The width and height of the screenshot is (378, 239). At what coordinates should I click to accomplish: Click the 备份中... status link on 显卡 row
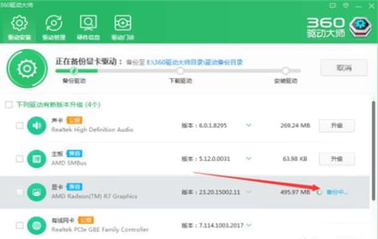click(x=337, y=192)
